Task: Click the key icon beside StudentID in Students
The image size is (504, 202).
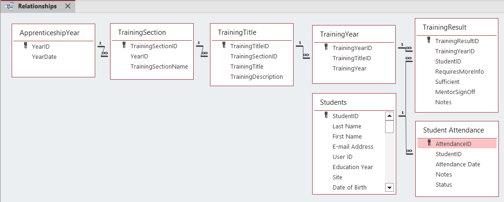Action: click(x=326, y=116)
